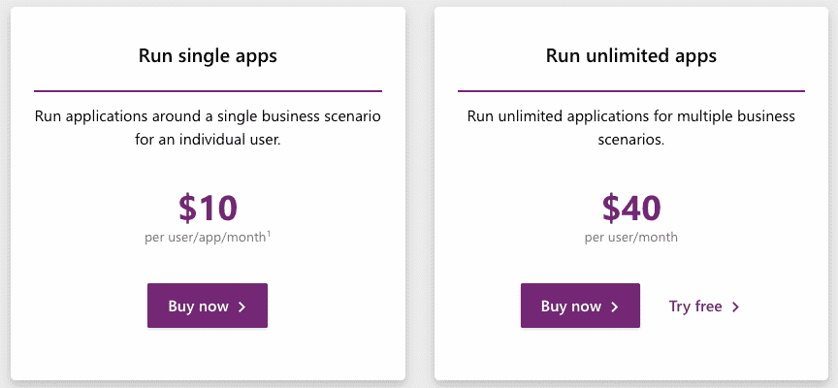Click the purple divider under Run single apps

[208, 91]
